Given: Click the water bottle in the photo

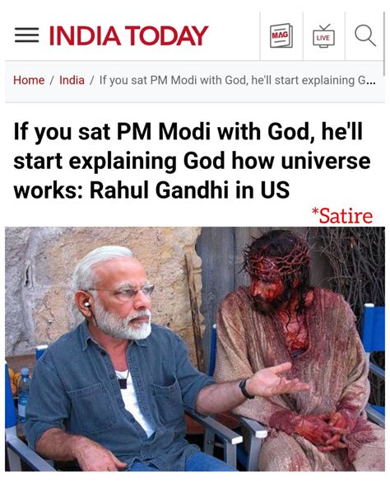Looking at the screenshot, I should [x=24, y=394].
